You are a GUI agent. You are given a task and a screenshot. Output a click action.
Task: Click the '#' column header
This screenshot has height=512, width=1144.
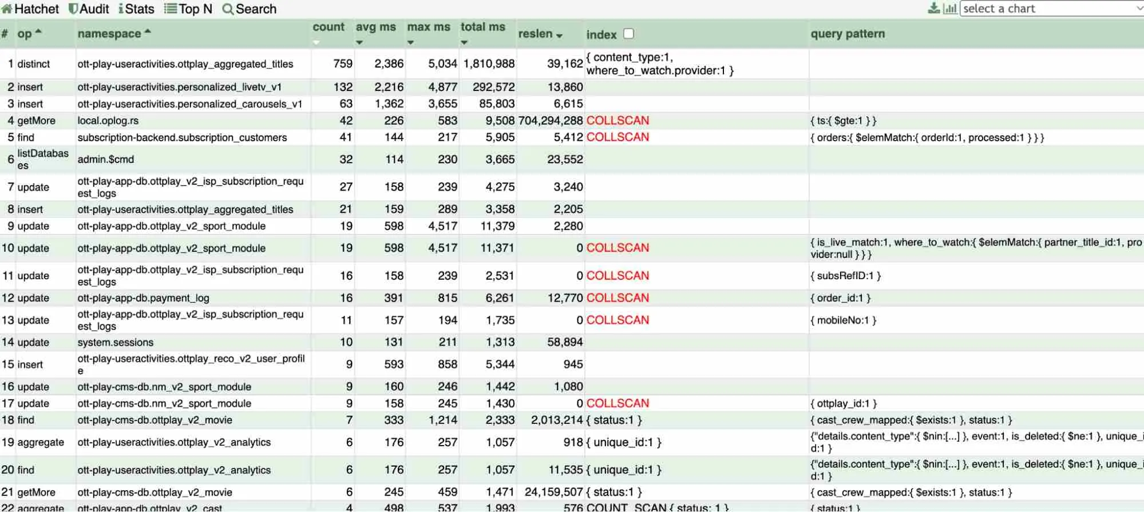click(5, 34)
